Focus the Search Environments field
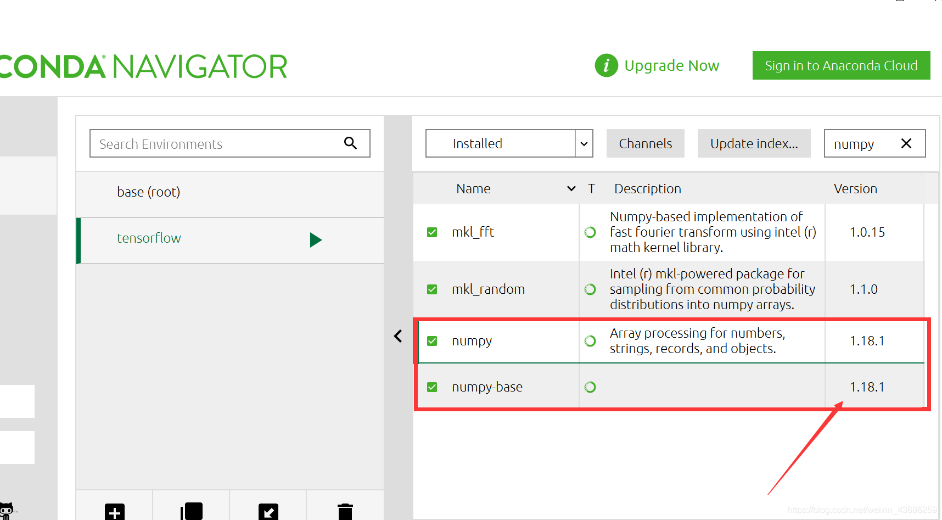This screenshot has width=942, height=520. pos(230,143)
